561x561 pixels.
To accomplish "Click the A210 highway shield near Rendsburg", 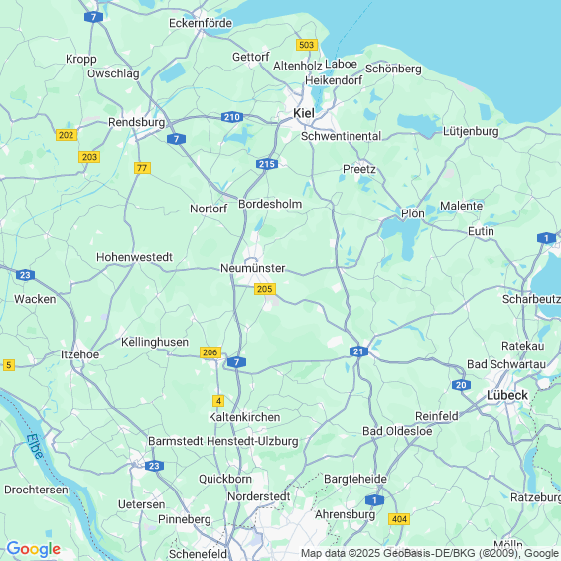I will [232, 117].
